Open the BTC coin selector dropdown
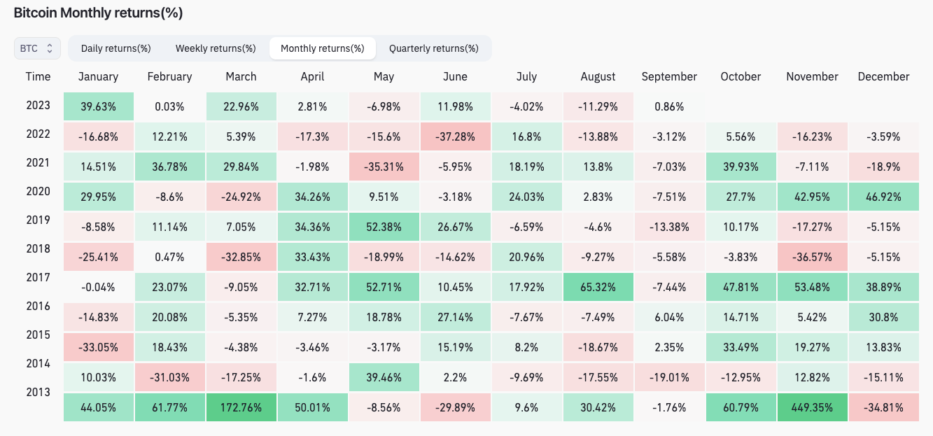This screenshot has height=436, width=933. pyautogui.click(x=37, y=48)
